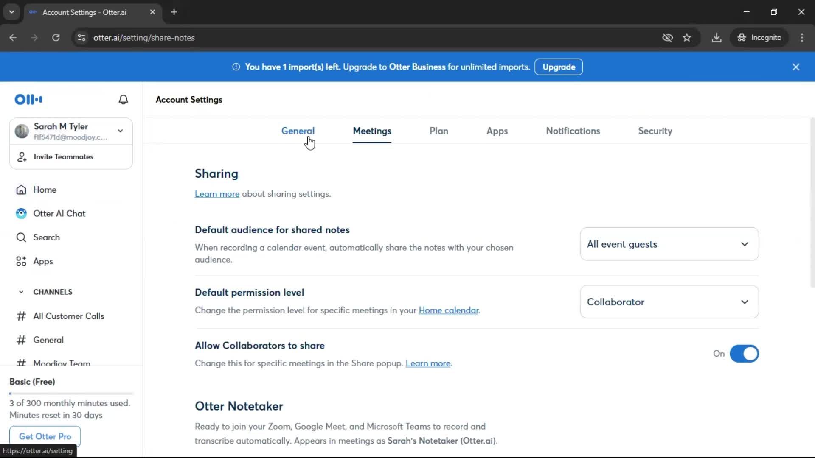Viewport: 815px width, 458px height.
Task: Open a new browser tab
Action: pos(174,12)
